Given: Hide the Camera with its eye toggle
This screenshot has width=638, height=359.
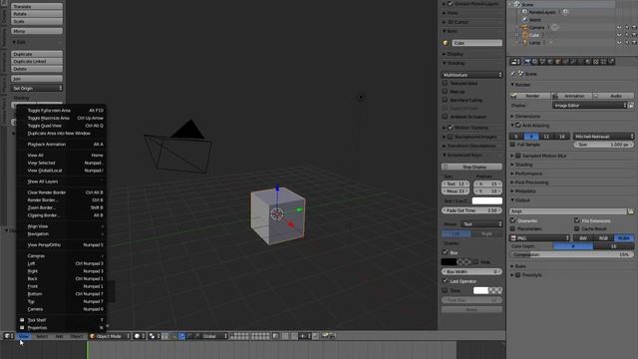Looking at the screenshot, I should pos(619,27).
